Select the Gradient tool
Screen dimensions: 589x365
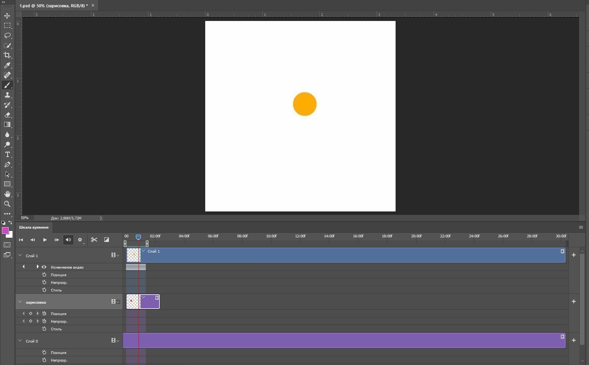(x=7, y=125)
